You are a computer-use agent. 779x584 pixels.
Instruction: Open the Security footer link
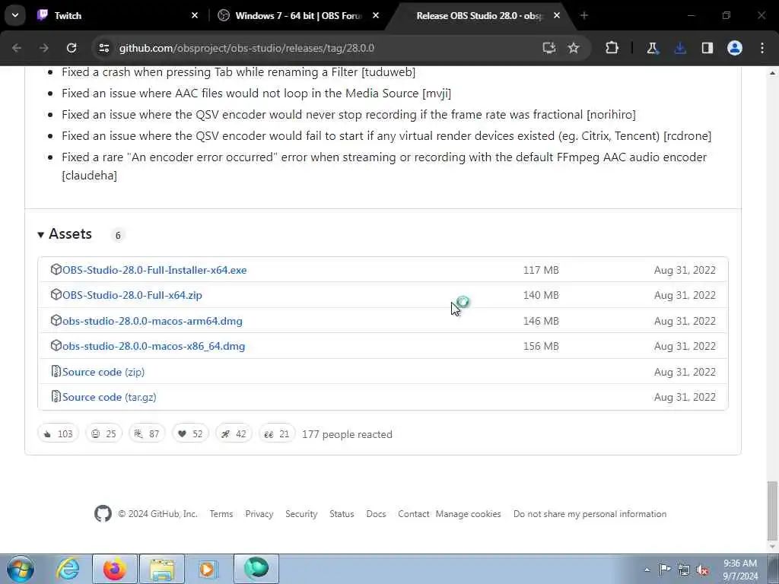[x=301, y=514]
